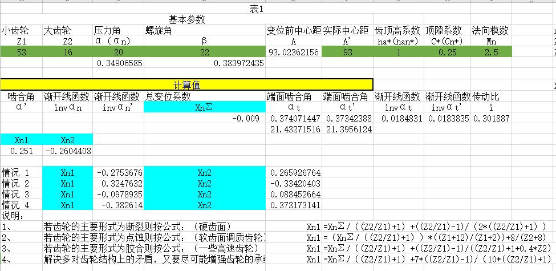The height and width of the screenshot is (271, 556).
Task: Select the 说明： cell
Action: coord(21,216)
